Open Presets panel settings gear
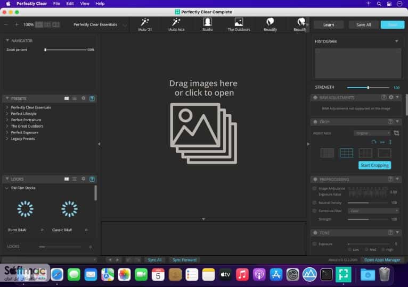The width and height of the screenshot is (408, 287). click(x=84, y=98)
